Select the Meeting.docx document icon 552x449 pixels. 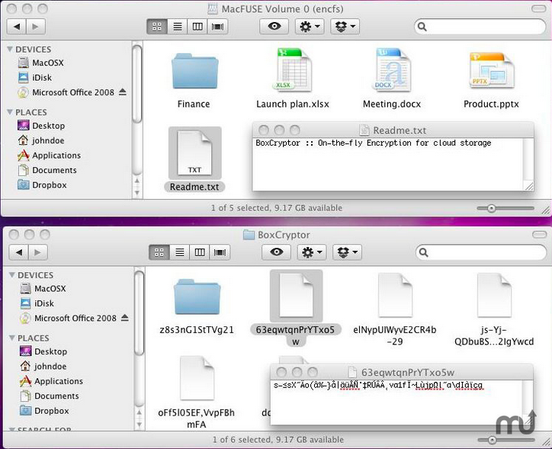tap(391, 69)
